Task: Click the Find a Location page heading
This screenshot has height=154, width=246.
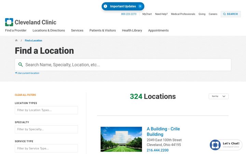Action: click(x=44, y=51)
